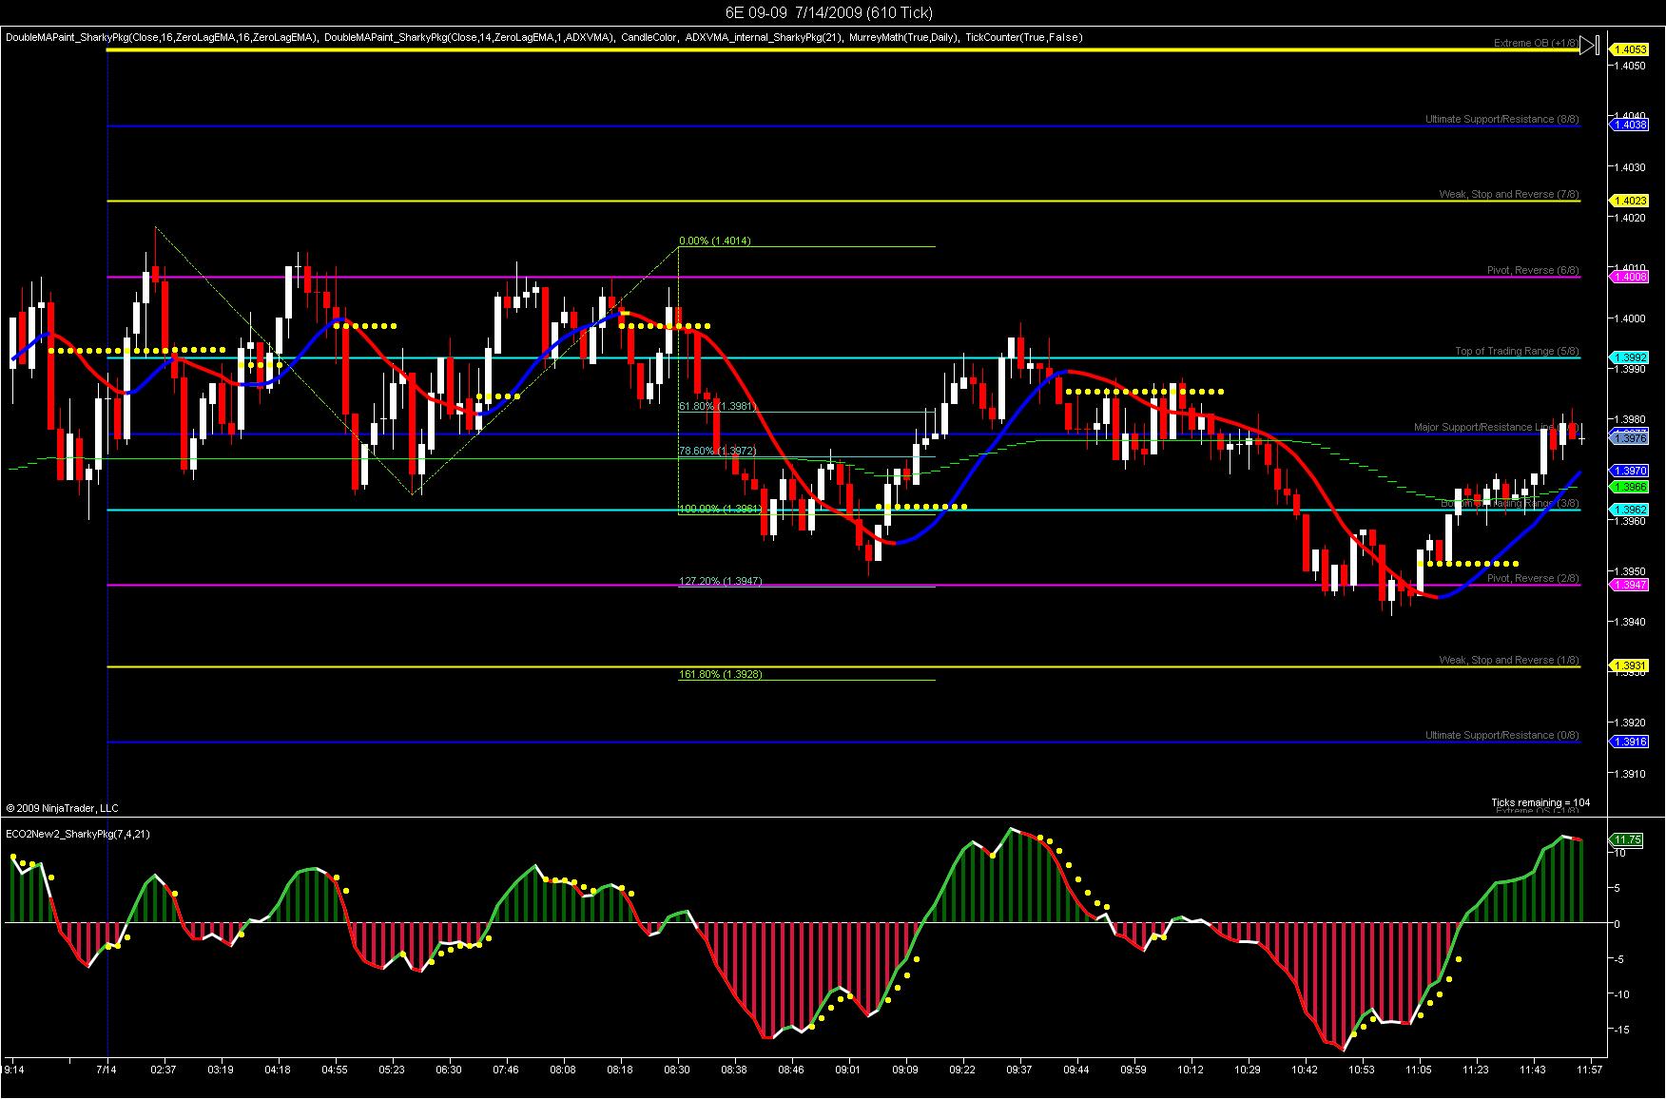Click the '11:57' time axis label
Image resolution: width=1666 pixels, height=1099 pixels.
(1590, 1070)
